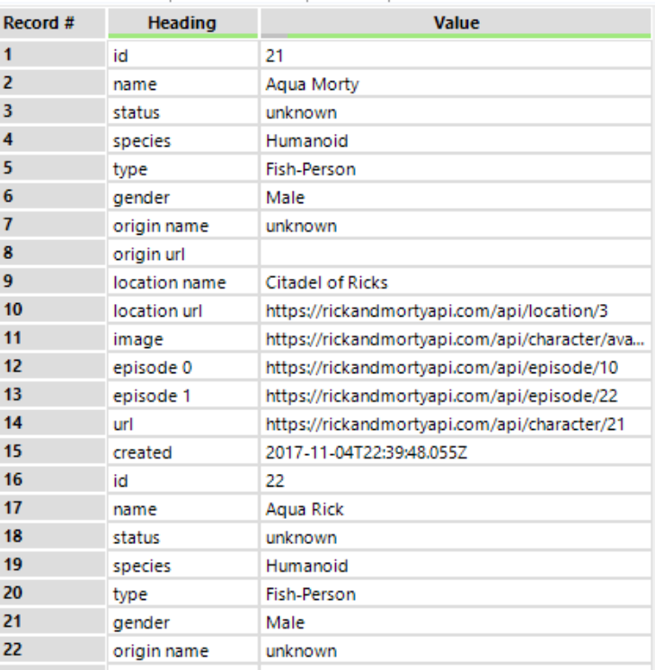Click the Heading column header
655x670 pixels.
182,22
